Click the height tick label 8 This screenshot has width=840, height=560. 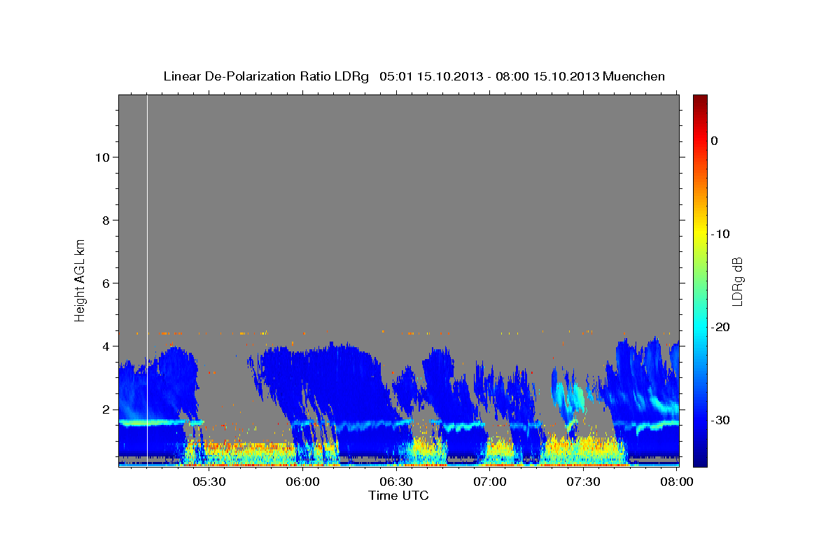(106, 220)
